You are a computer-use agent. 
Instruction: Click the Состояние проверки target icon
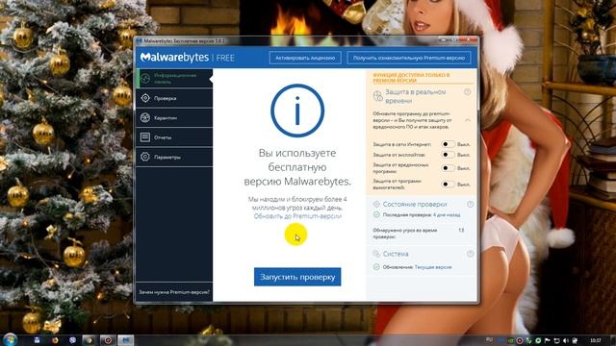[376, 204]
